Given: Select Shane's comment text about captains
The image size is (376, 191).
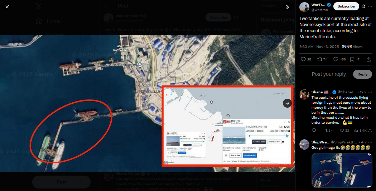Looking at the screenshot, I should 341,110.
